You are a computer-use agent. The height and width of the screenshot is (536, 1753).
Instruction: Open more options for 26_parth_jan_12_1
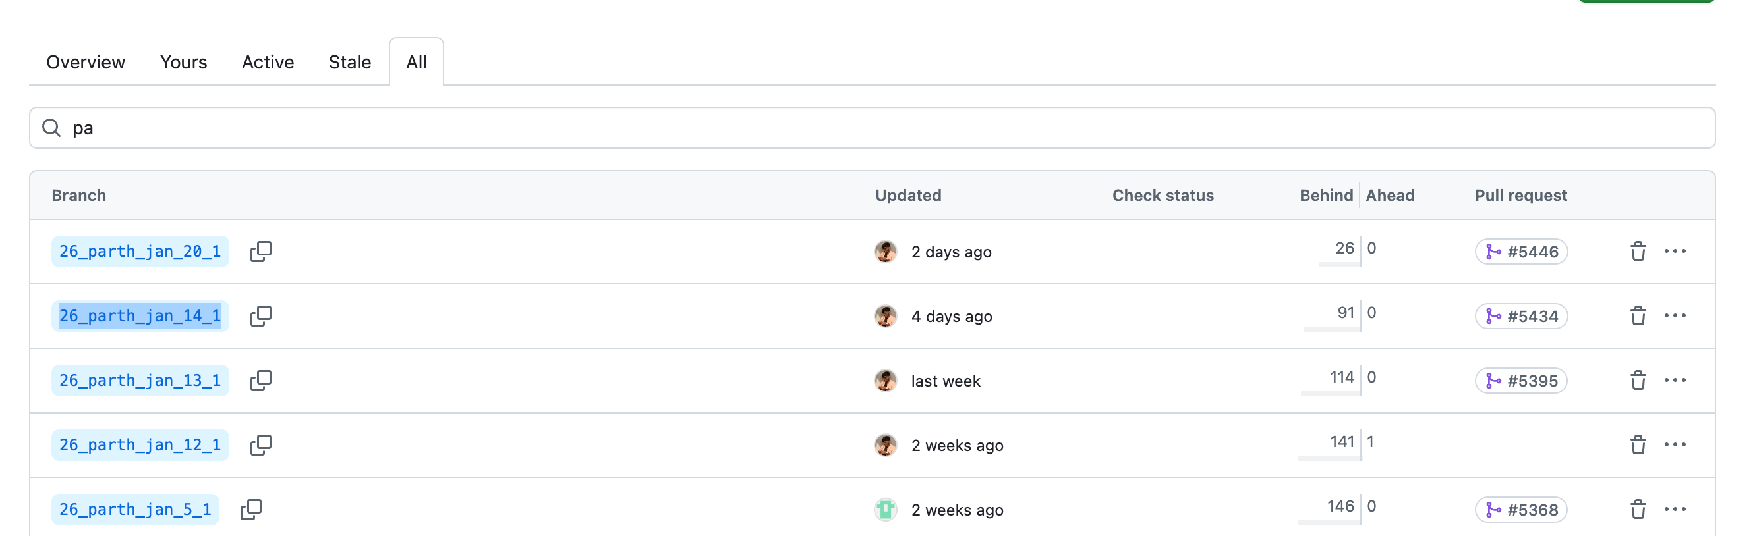pos(1675,445)
